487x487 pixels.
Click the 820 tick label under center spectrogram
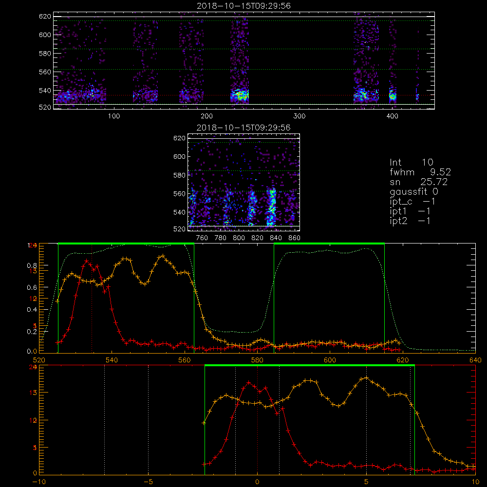pos(258,238)
